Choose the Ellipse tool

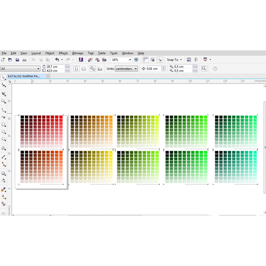coord(3,132)
